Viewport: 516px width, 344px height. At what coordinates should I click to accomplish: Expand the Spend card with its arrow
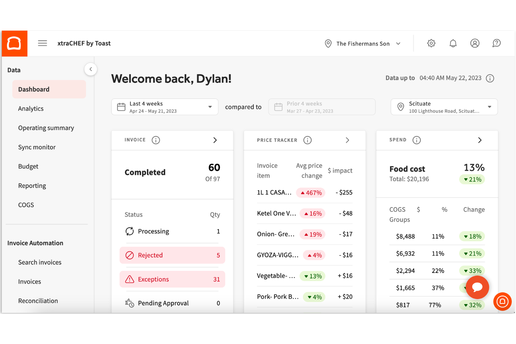[480, 140]
